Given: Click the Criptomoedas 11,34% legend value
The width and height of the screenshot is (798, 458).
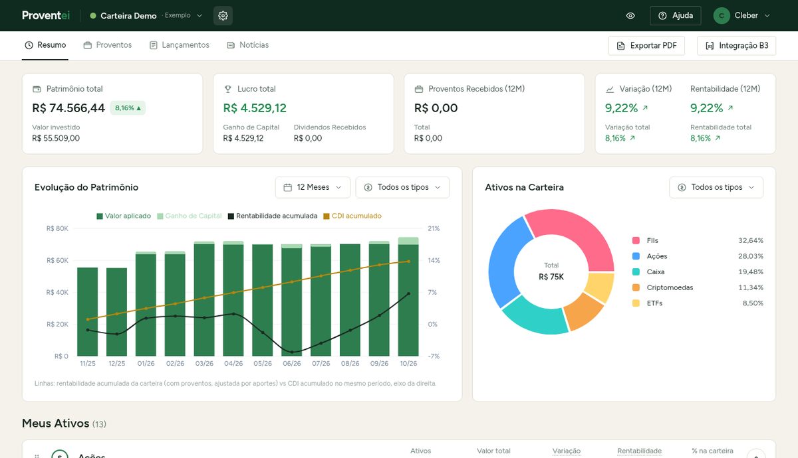Looking at the screenshot, I should pyautogui.click(x=751, y=287).
